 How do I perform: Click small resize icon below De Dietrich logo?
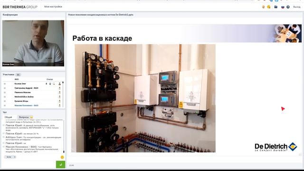[x=300, y=154]
